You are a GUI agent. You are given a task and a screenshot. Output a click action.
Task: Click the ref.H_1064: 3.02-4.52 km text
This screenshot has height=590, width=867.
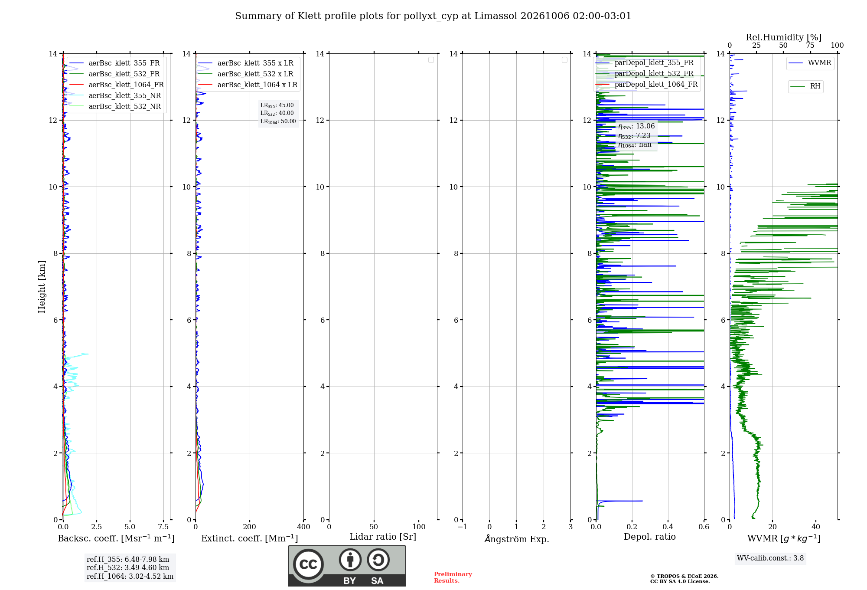coord(130,577)
